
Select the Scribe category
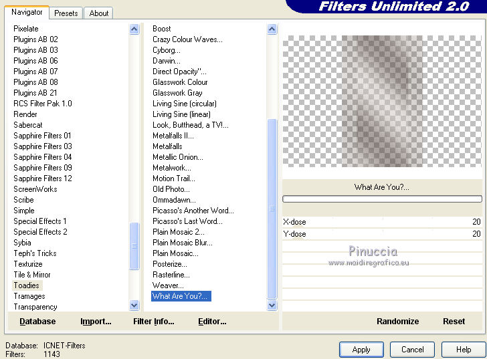click(23, 200)
